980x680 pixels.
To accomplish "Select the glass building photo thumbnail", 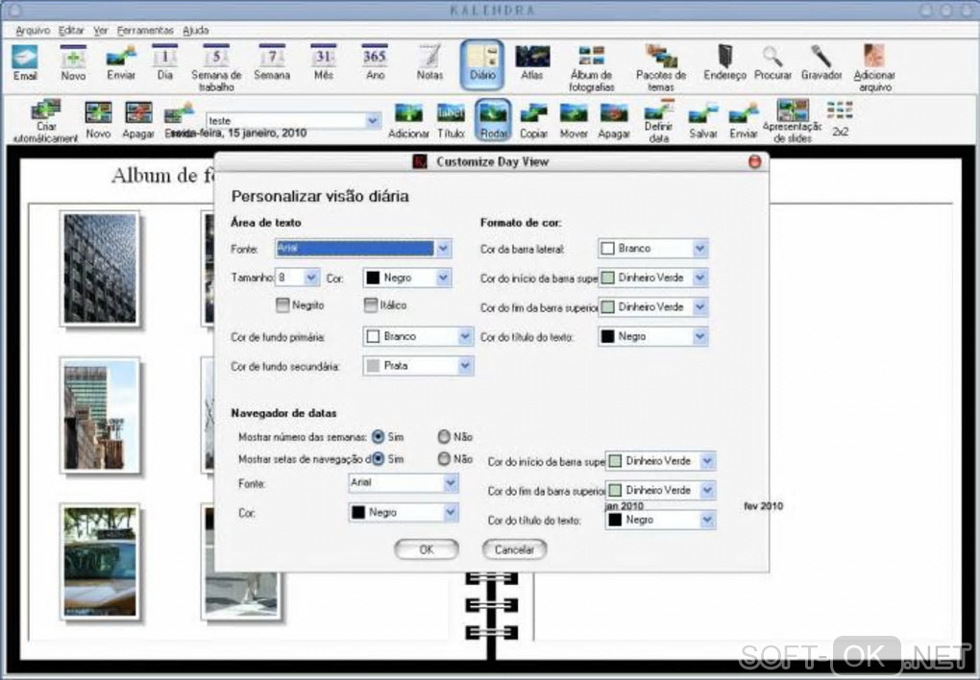I will 100,269.
